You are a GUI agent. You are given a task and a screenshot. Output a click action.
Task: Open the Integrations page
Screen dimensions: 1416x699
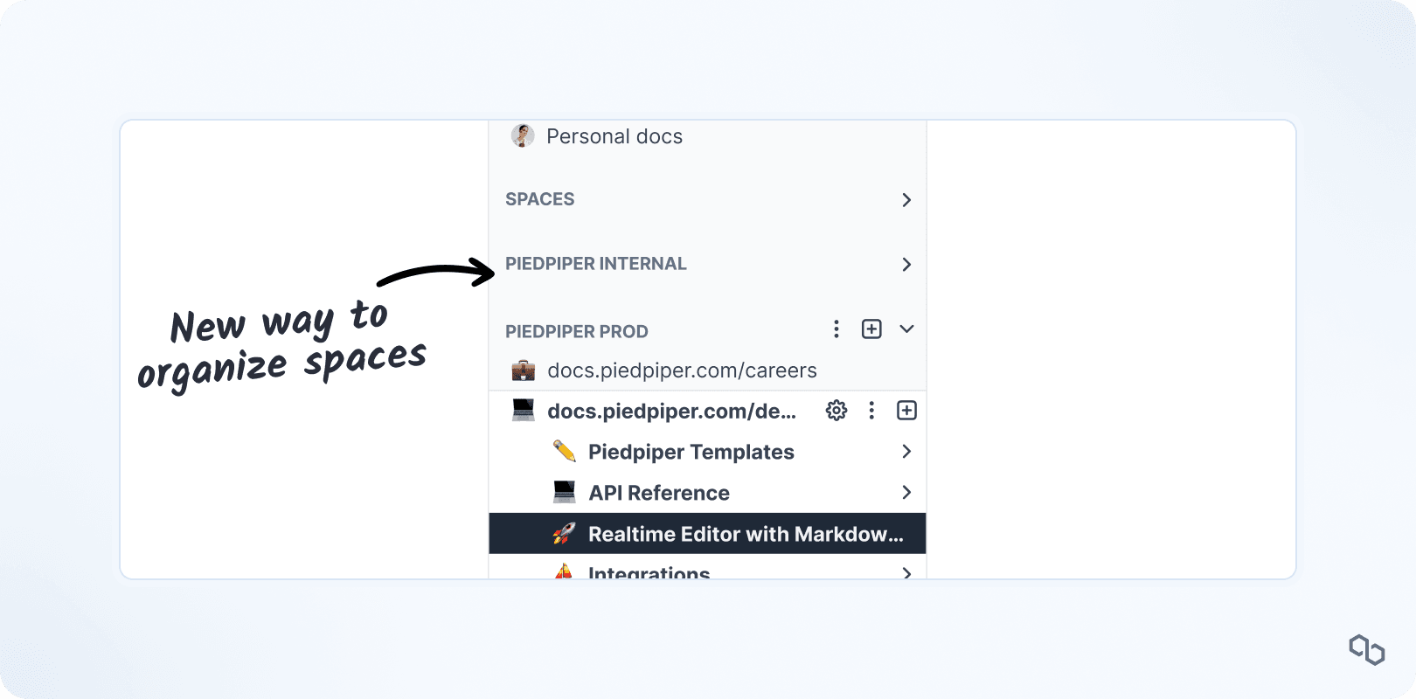(x=649, y=571)
